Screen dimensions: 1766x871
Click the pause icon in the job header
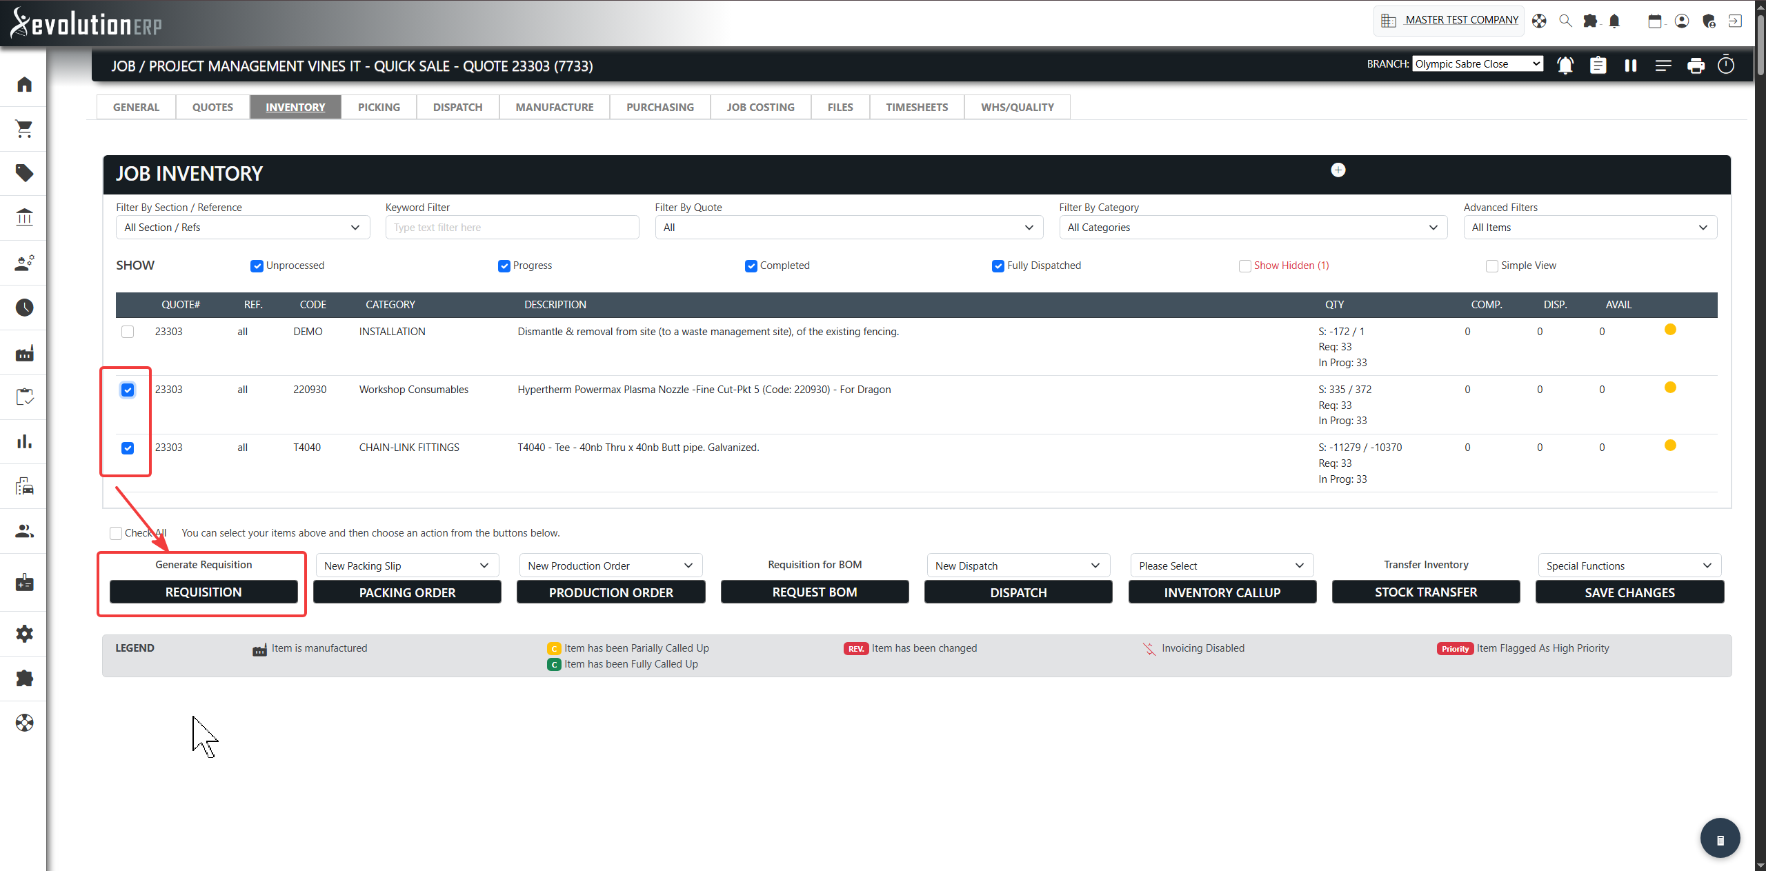(1631, 65)
